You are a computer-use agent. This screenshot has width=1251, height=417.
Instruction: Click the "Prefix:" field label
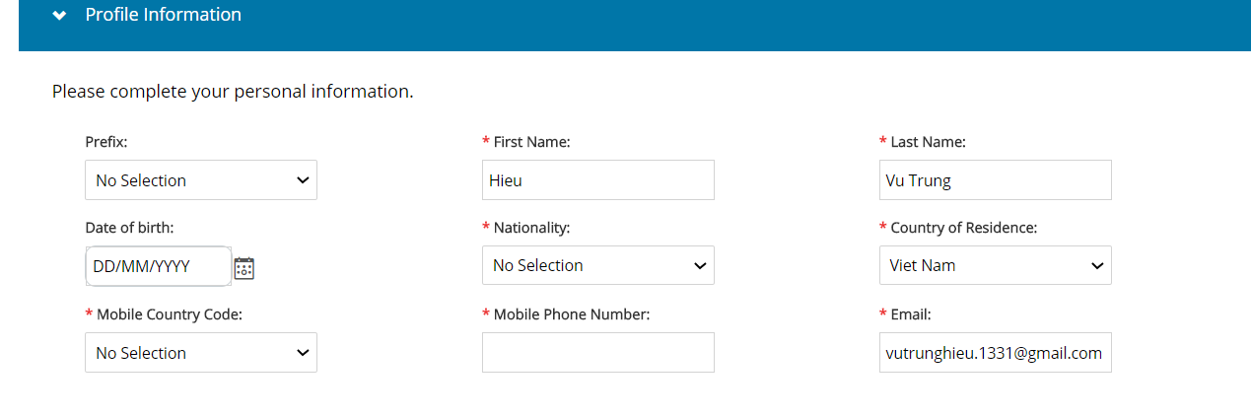coord(106,142)
